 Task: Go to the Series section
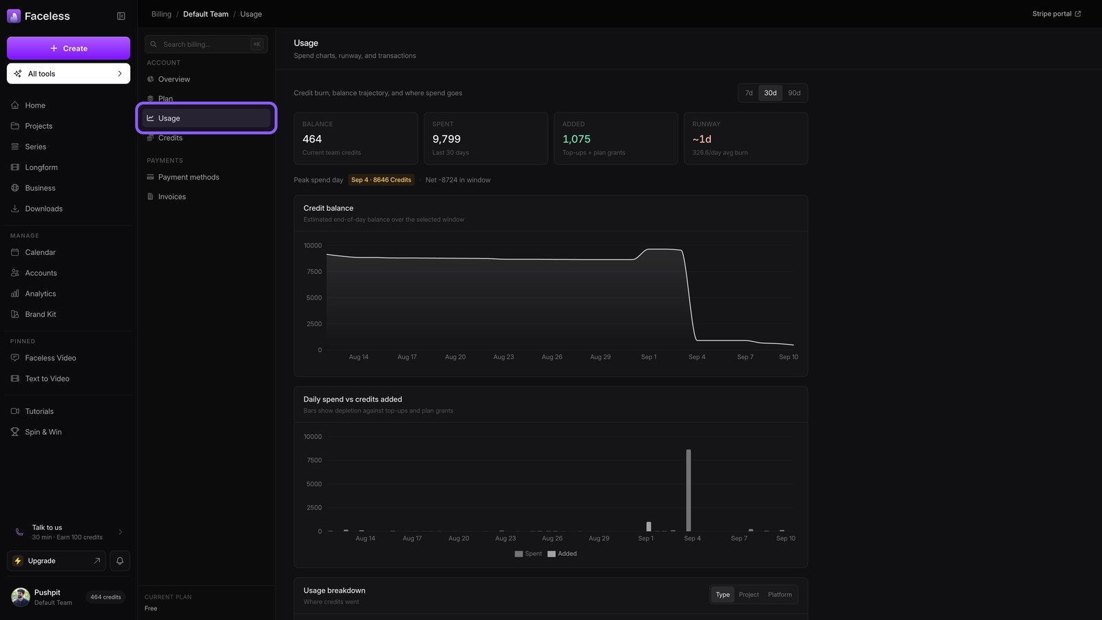(68, 147)
